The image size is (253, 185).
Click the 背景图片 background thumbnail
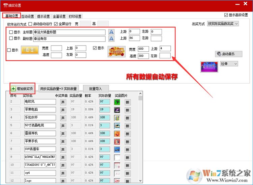(x=209, y=67)
